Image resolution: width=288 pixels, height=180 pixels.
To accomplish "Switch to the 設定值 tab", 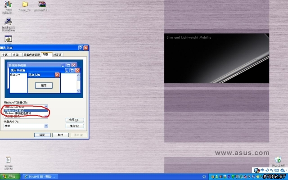I will click(x=58, y=55).
